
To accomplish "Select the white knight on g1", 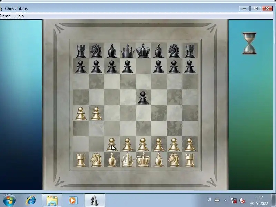I will point(174,160).
